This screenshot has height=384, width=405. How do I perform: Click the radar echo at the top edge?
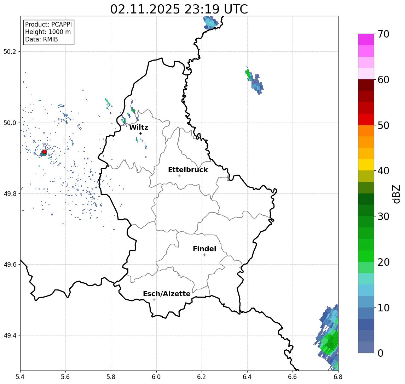pyautogui.click(x=211, y=23)
